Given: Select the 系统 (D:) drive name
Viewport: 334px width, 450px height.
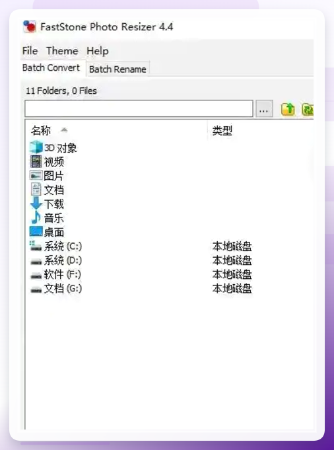Looking at the screenshot, I should click(63, 260).
